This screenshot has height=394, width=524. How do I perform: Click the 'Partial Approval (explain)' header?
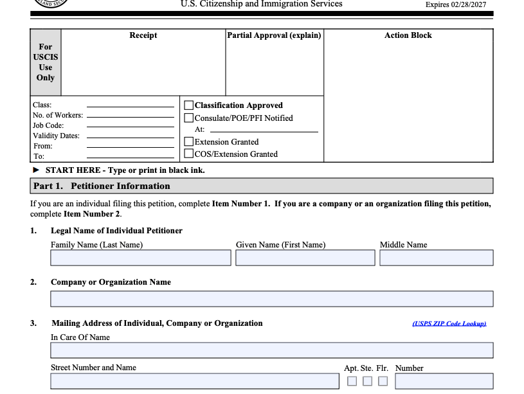pyautogui.click(x=274, y=35)
